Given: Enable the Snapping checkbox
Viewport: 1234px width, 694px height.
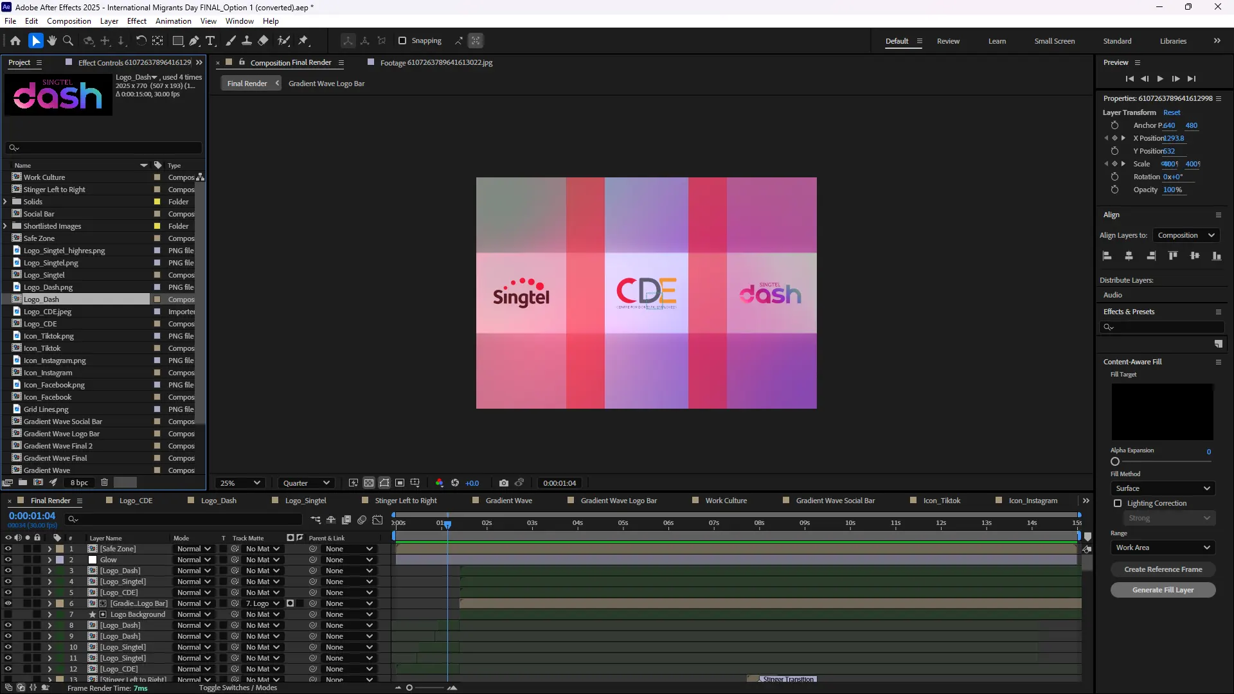Looking at the screenshot, I should point(402,40).
